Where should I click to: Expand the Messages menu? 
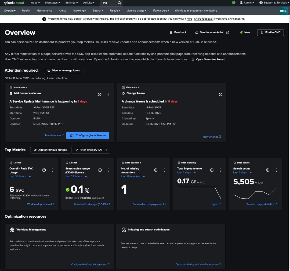point(53,3)
